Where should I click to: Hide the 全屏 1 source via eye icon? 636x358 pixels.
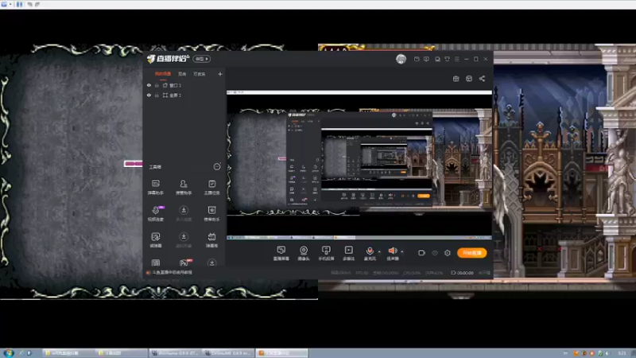149,95
